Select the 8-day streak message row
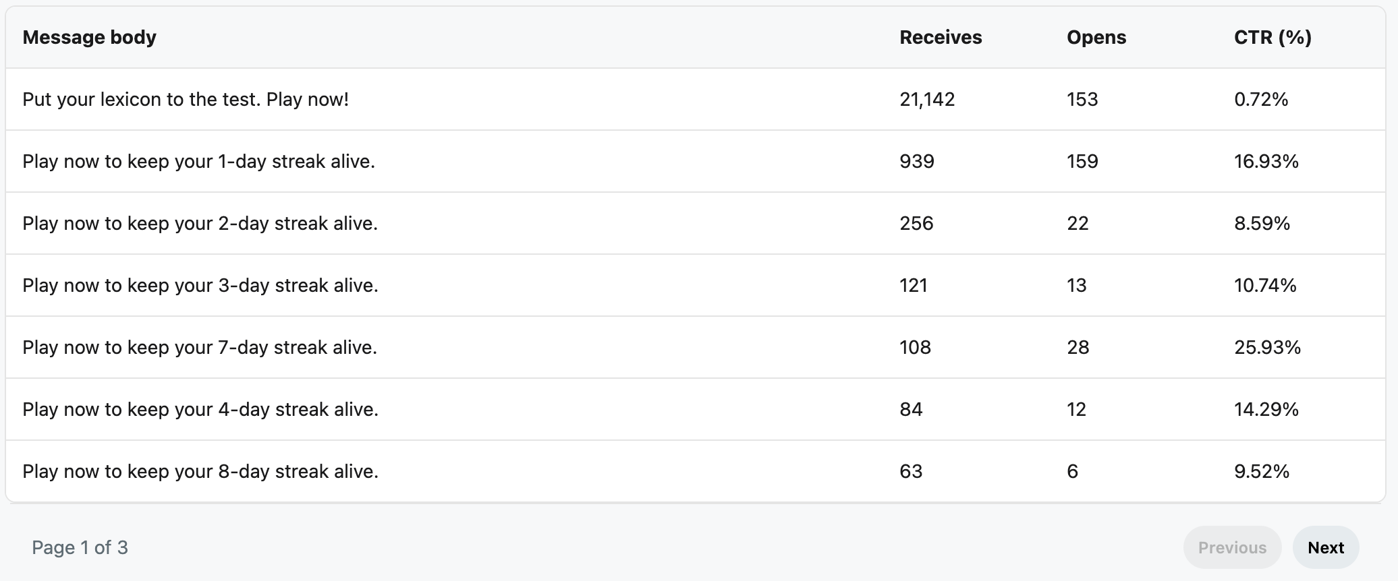The image size is (1398, 581). tap(695, 471)
